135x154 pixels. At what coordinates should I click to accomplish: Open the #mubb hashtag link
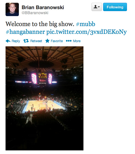tap(86, 24)
